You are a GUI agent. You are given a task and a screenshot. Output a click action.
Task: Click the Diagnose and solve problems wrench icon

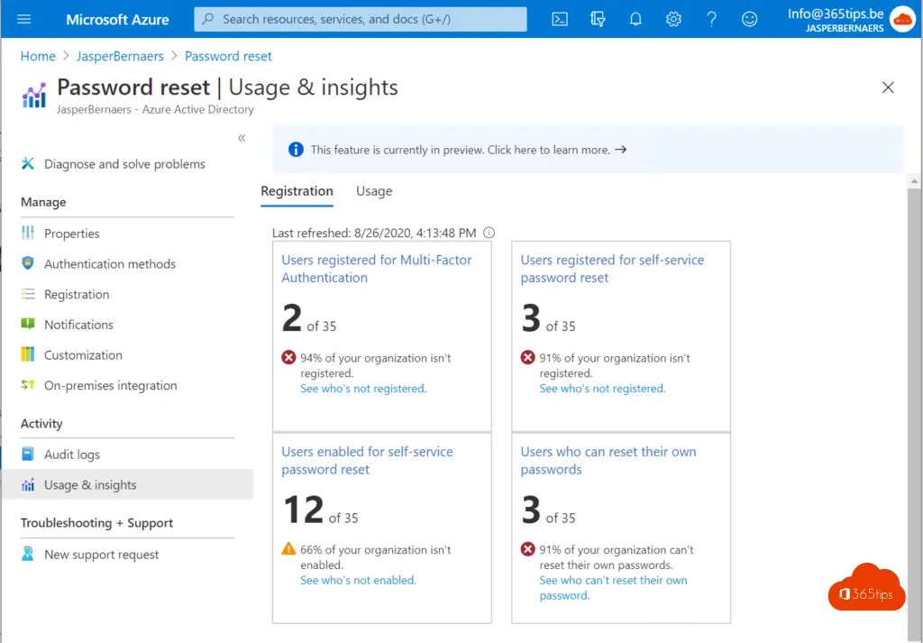(28, 164)
